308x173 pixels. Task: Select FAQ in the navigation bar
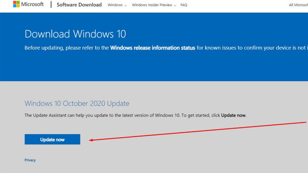183,5
